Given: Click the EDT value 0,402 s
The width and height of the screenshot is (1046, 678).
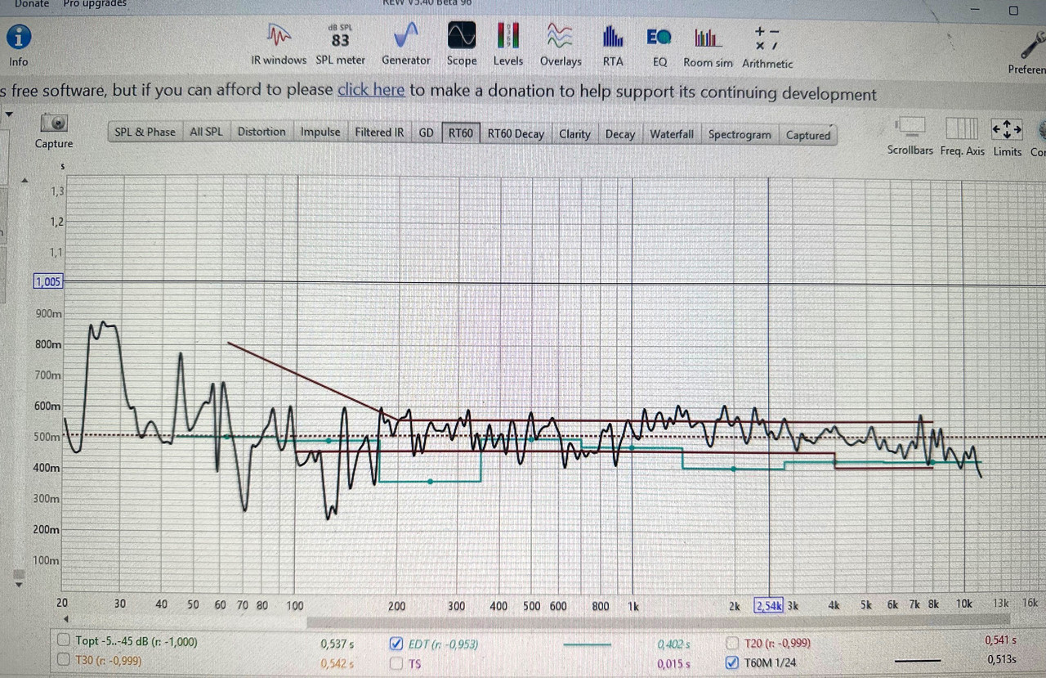Looking at the screenshot, I should pos(674,644).
